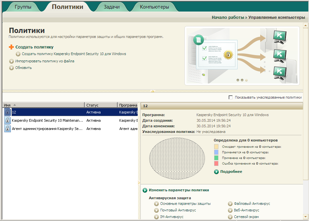Viewport: 309px width, 221px height.
Task: Click Активна status of Kaspersky Endpoint Security Maintenance row
Action: point(94,120)
